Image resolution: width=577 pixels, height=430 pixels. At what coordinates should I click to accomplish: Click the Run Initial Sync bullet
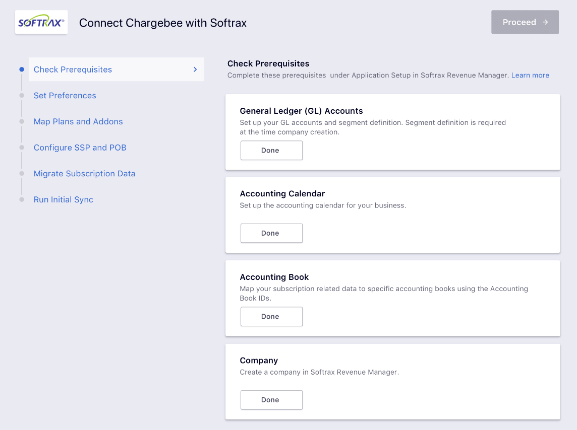pos(22,199)
